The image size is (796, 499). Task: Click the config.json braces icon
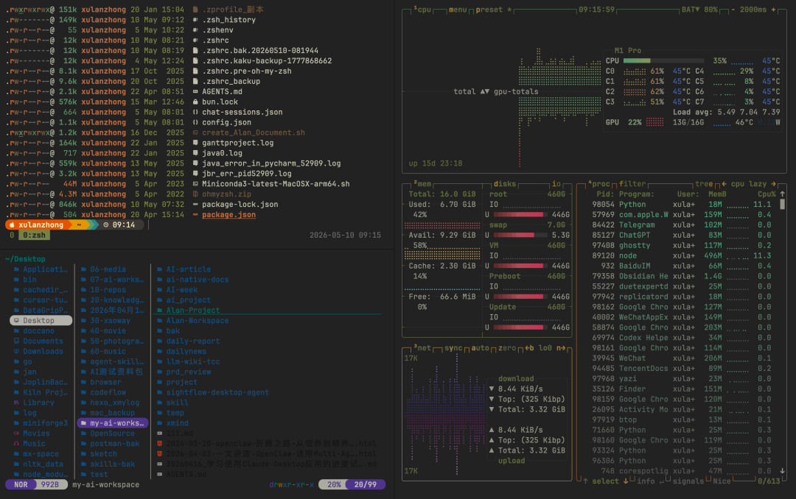pos(195,122)
